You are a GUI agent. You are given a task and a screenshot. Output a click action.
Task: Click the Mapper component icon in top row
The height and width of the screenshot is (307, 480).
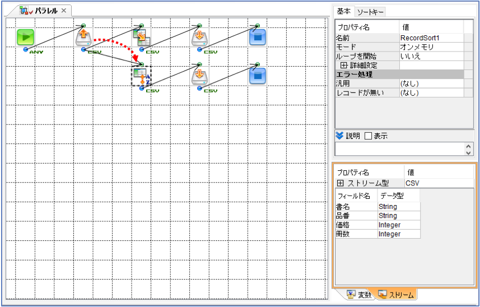(142, 38)
